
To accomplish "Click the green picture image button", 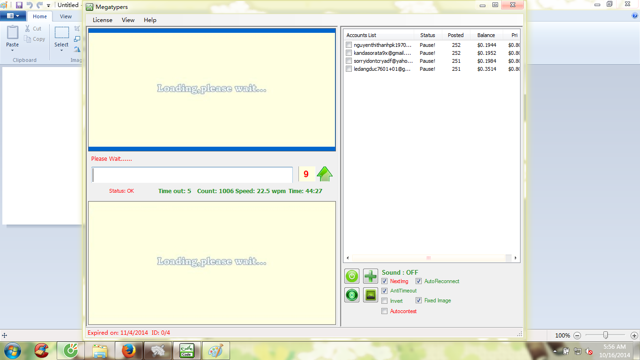I will pos(371,295).
